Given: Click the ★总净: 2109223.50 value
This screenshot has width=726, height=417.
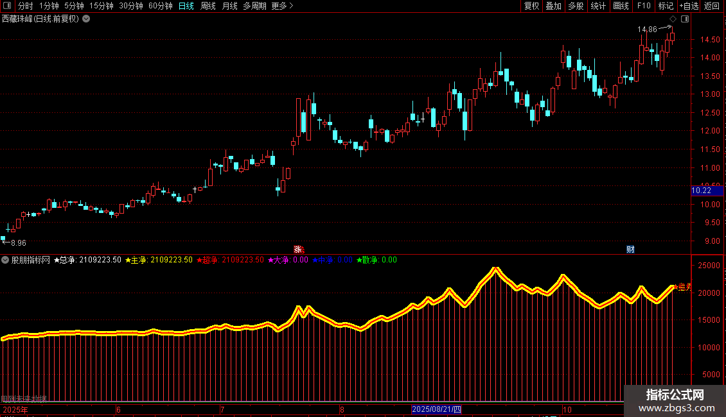Looking at the screenshot, I should coord(87,260).
